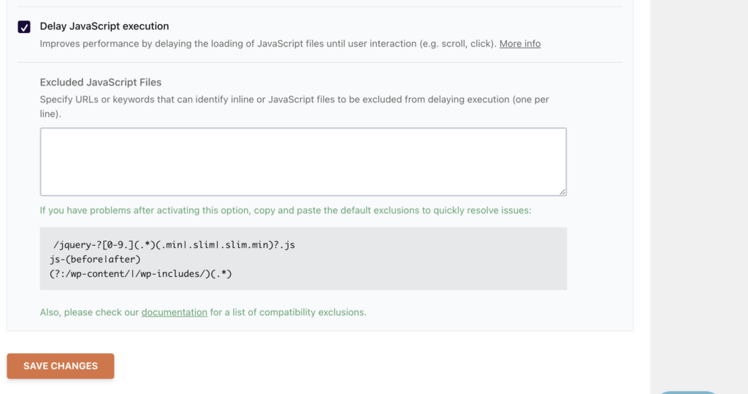This screenshot has height=394, width=748.
Task: Click the green default exclusions hint text
Action: [286, 210]
